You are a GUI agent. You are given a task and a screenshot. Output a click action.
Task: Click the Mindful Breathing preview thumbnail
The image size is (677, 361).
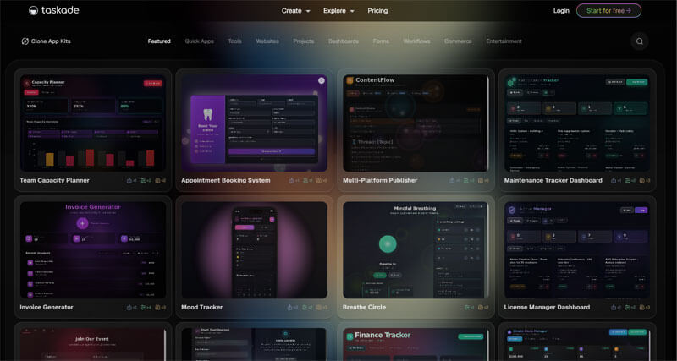pyautogui.click(x=416, y=250)
